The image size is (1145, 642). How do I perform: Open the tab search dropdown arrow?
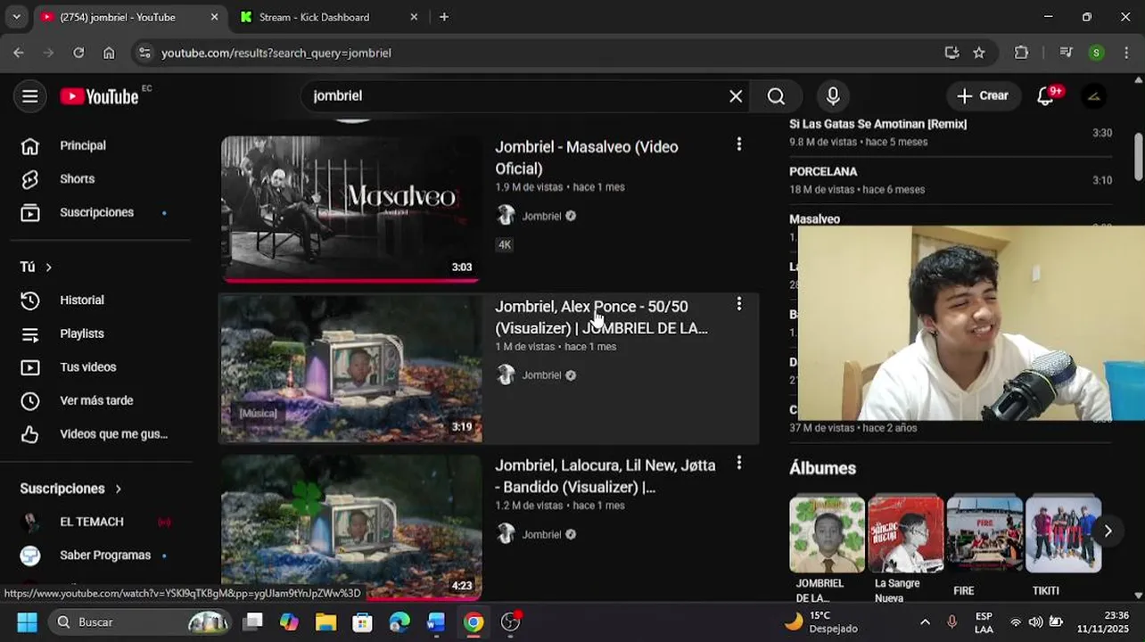coord(16,17)
